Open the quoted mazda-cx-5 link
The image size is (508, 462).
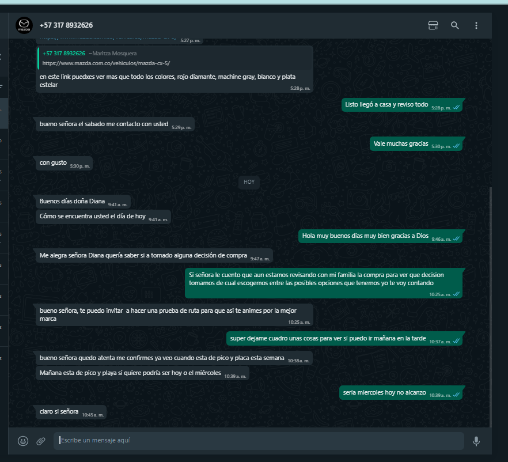coord(106,63)
